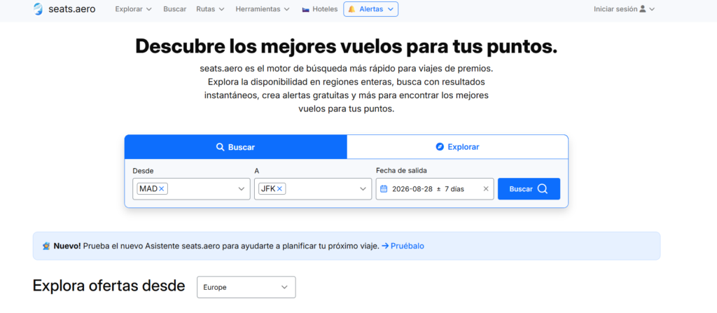Follow the Pruébalo link
This screenshot has width=717, height=313.
click(x=403, y=246)
